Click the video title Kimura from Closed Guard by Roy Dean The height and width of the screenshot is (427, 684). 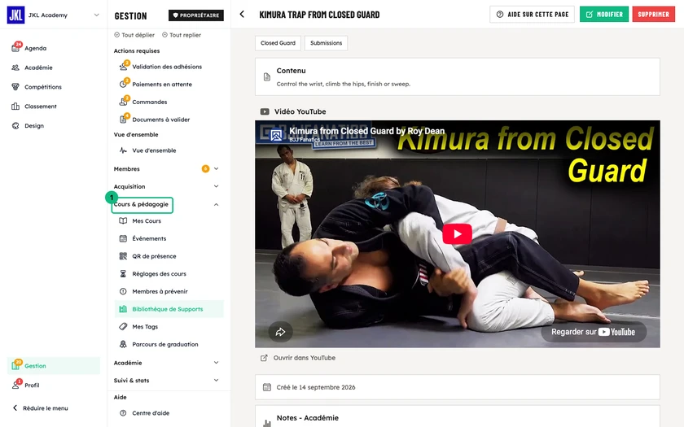[367, 131]
